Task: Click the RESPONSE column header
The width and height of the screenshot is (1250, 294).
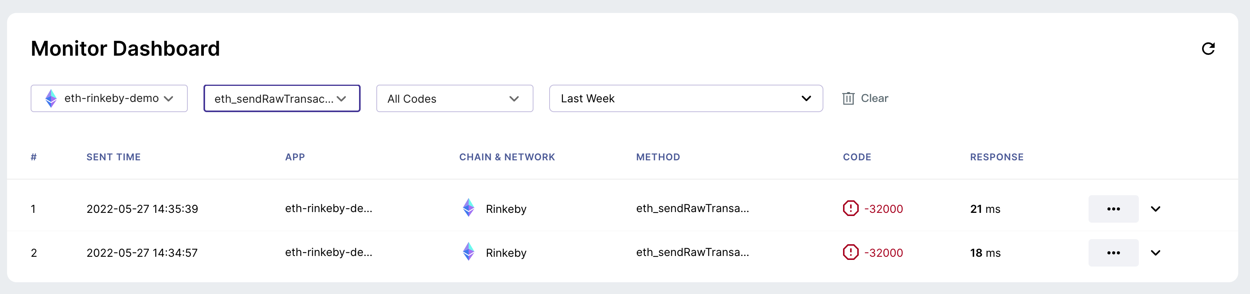Action: coord(997,157)
